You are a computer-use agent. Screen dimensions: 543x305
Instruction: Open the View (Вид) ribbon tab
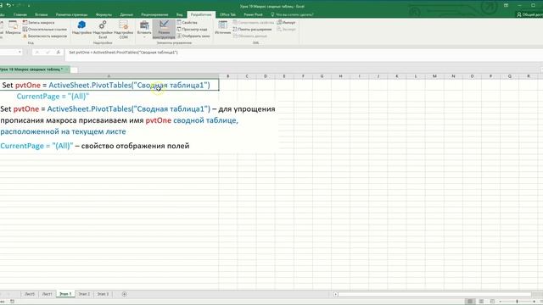click(x=179, y=14)
